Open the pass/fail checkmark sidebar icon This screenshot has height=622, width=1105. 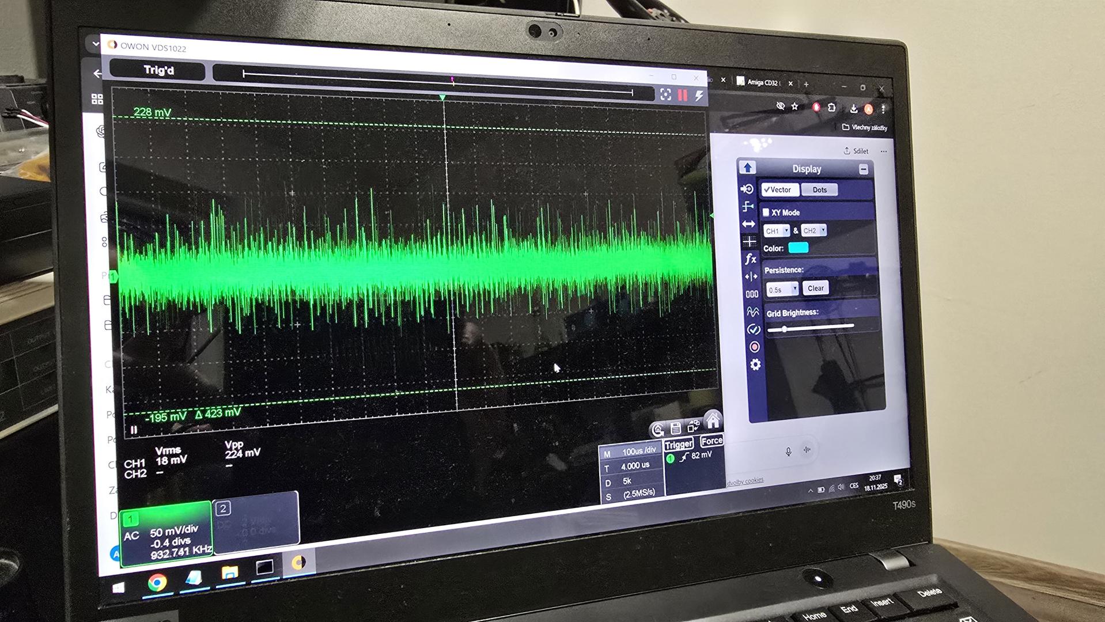753,329
